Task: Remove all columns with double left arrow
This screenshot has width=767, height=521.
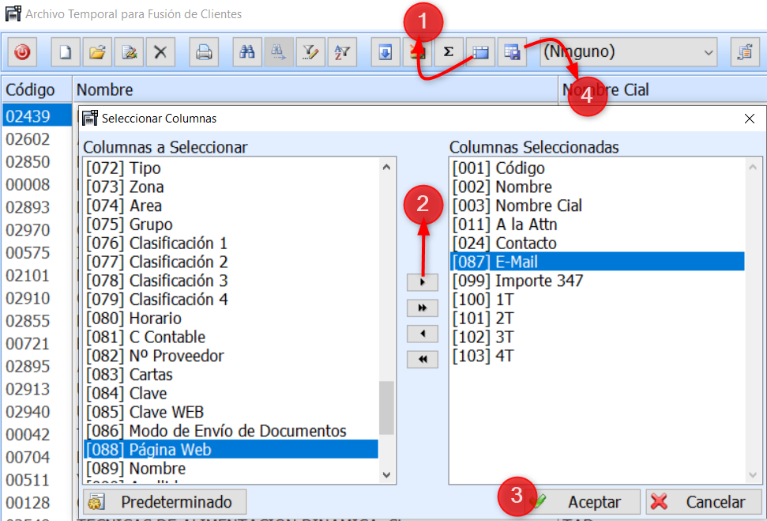Action: point(423,360)
